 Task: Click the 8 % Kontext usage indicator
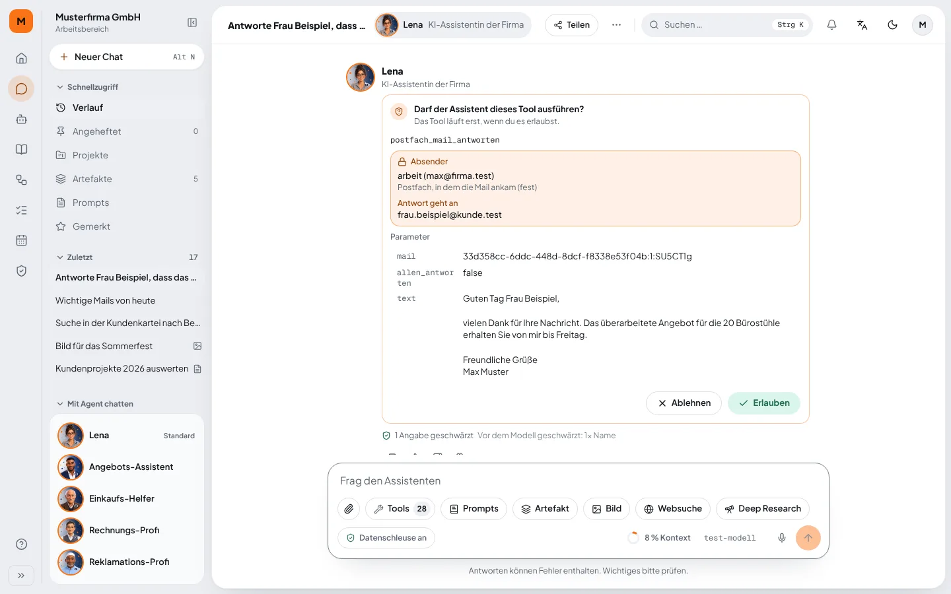point(660,538)
